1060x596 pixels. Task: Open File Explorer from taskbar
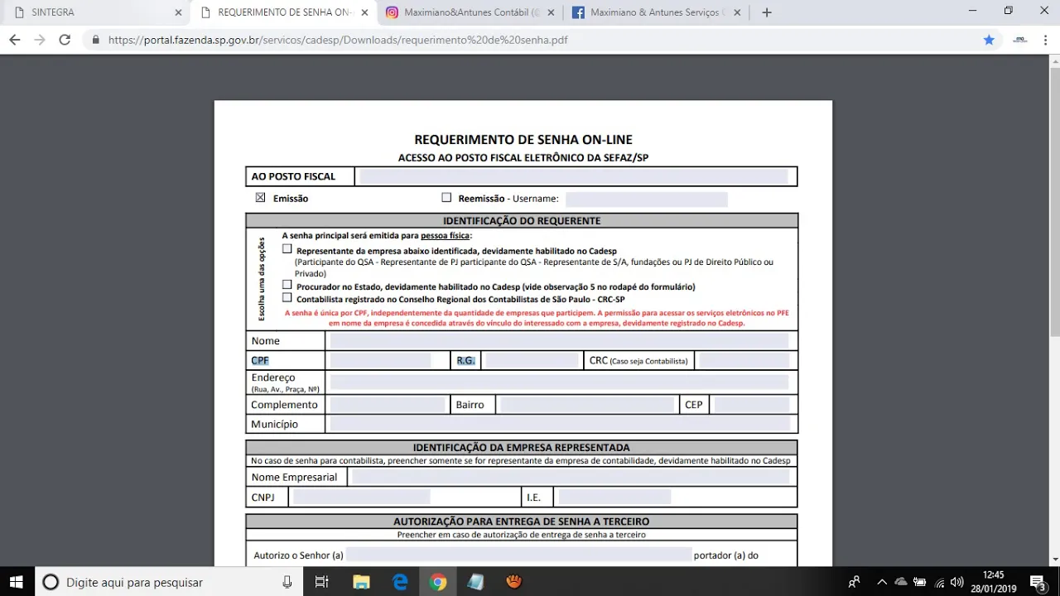point(361,582)
